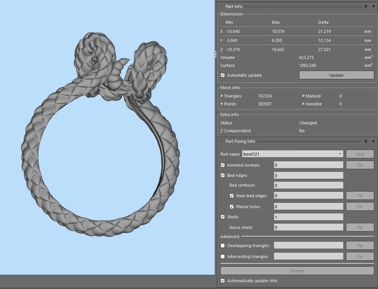Open the Part name dropdown bool121
This screenshot has height=289, width=378.
click(x=293, y=154)
